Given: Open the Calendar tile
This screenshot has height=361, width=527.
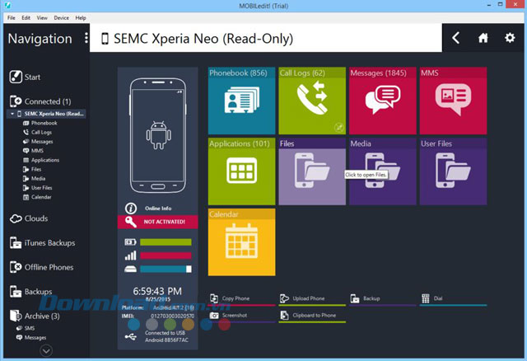Looking at the screenshot, I should click(x=241, y=241).
